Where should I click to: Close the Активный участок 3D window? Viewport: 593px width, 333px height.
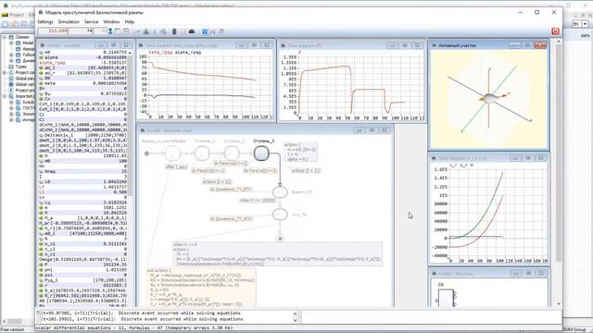pos(540,45)
